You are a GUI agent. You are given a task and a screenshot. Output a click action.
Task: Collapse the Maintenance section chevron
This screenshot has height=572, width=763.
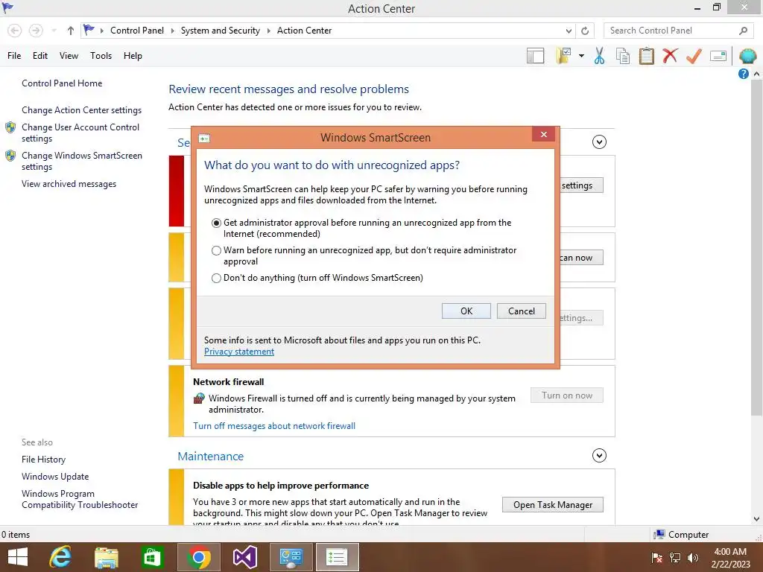pos(599,456)
